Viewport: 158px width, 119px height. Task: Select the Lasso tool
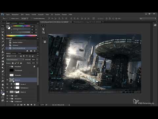[x=3, y=32]
